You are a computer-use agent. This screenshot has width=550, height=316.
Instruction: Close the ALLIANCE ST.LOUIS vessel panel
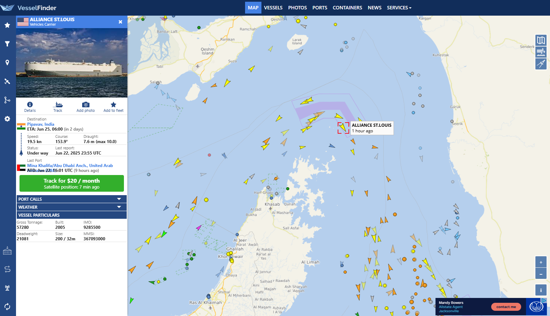pos(120,22)
